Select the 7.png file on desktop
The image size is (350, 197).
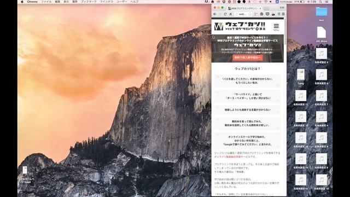(301, 77)
